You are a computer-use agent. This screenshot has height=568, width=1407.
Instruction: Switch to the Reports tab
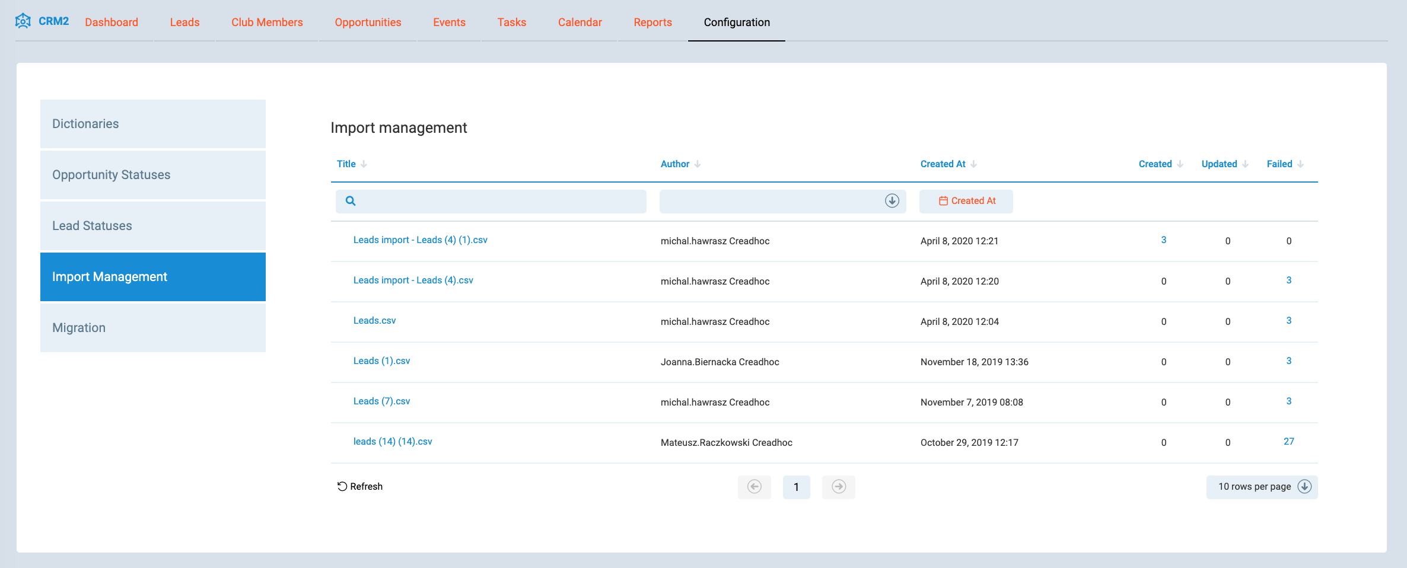(652, 23)
